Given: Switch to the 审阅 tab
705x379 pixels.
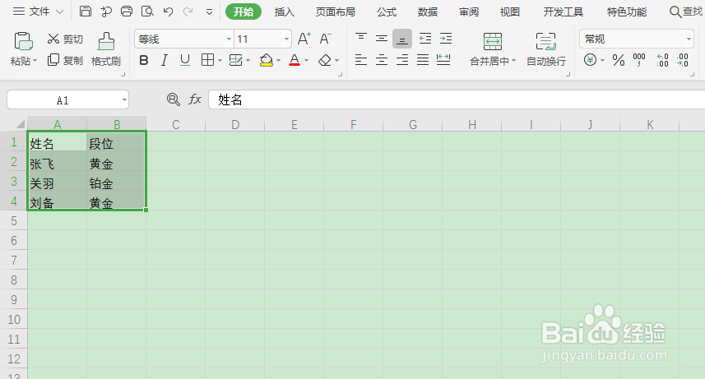Looking at the screenshot, I should [469, 12].
